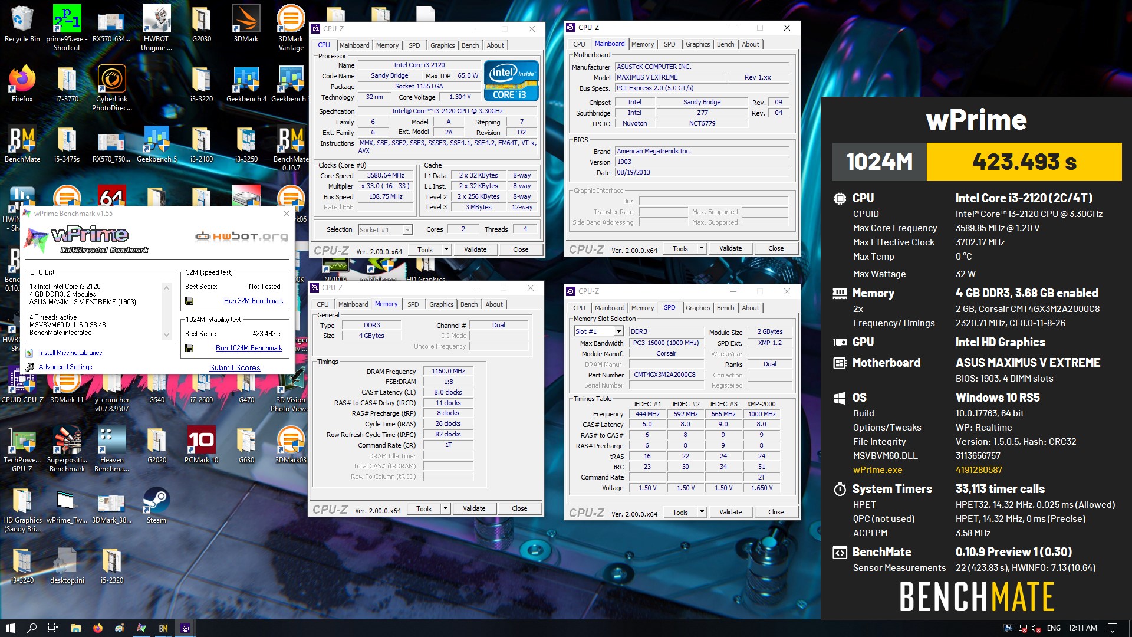Open the Windows Start menu
This screenshot has width=1132, height=637.
click(10, 628)
